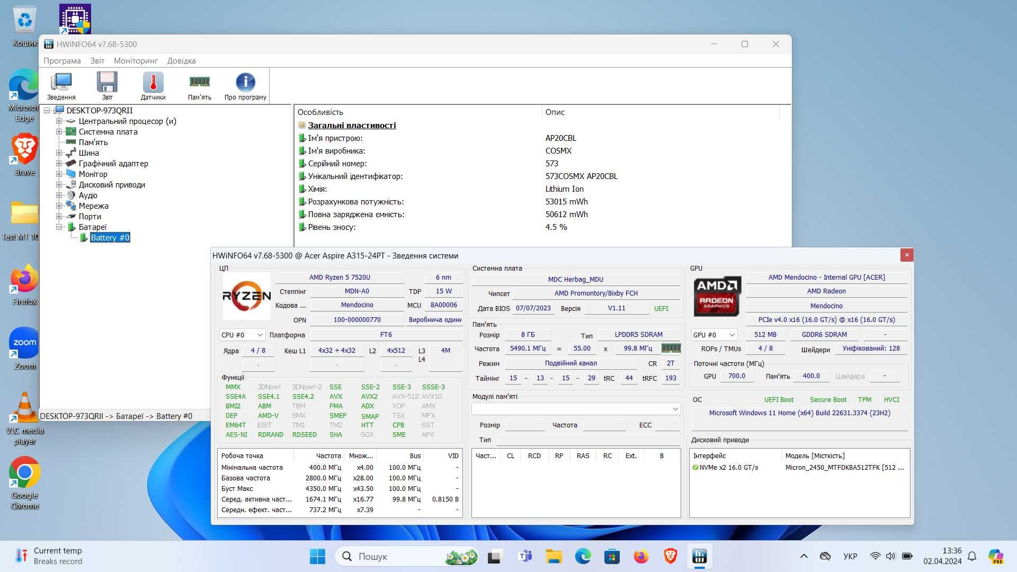This screenshot has height=572, width=1017.
Task: Click the Wi-Fi tray icon
Action: point(875,556)
